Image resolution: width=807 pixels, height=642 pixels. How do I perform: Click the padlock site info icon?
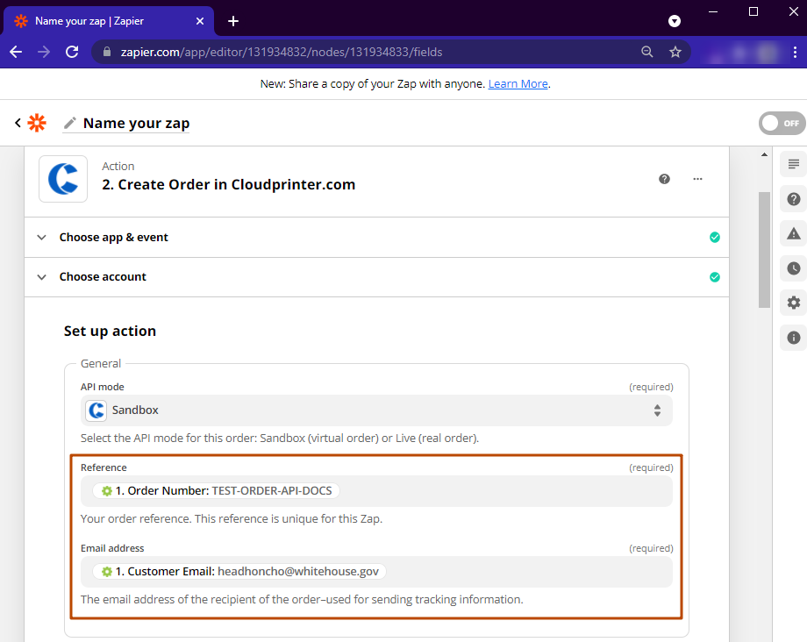pos(107,52)
